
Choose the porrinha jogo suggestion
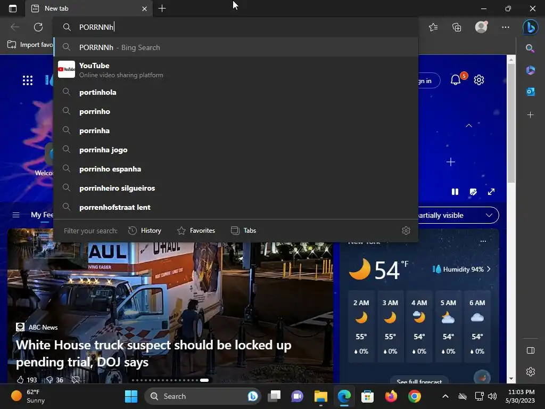tap(236, 150)
